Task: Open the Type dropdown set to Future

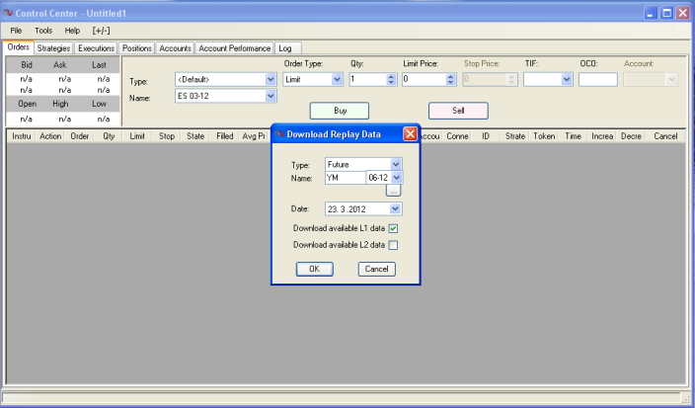Action: tap(397, 164)
